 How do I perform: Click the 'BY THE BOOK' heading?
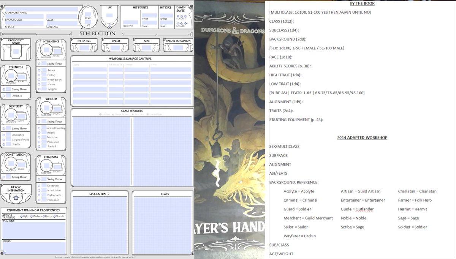[x=362, y=3]
